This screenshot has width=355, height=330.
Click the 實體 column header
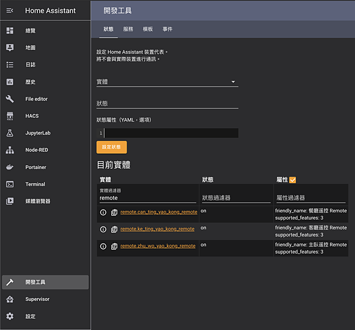[105, 180]
